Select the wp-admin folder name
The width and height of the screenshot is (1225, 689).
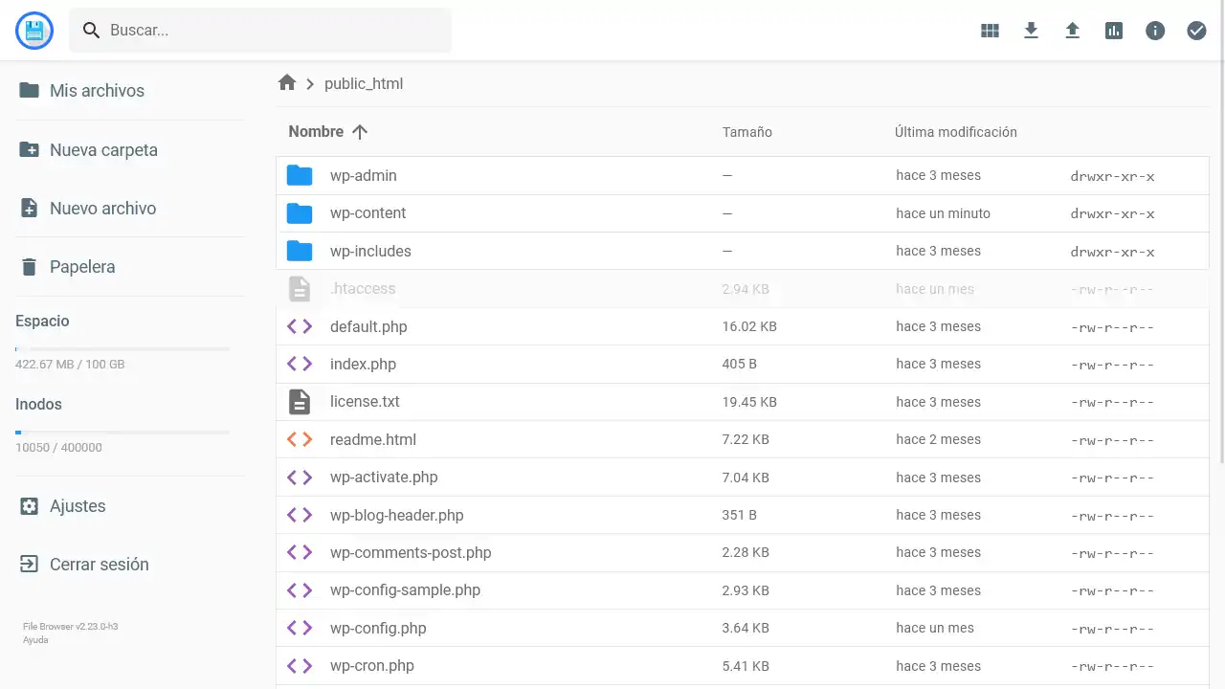(x=364, y=176)
